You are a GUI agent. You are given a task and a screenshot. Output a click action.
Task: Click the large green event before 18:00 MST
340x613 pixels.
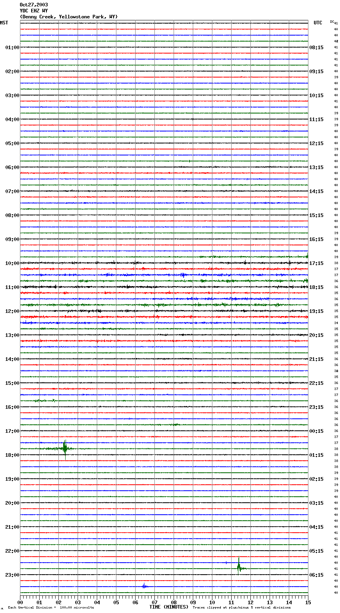65,449
